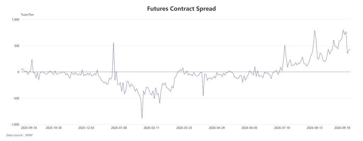This screenshot has height=141, width=363.
Task: Select the 2026-06-05 date axis label
Action: tap(250, 128)
